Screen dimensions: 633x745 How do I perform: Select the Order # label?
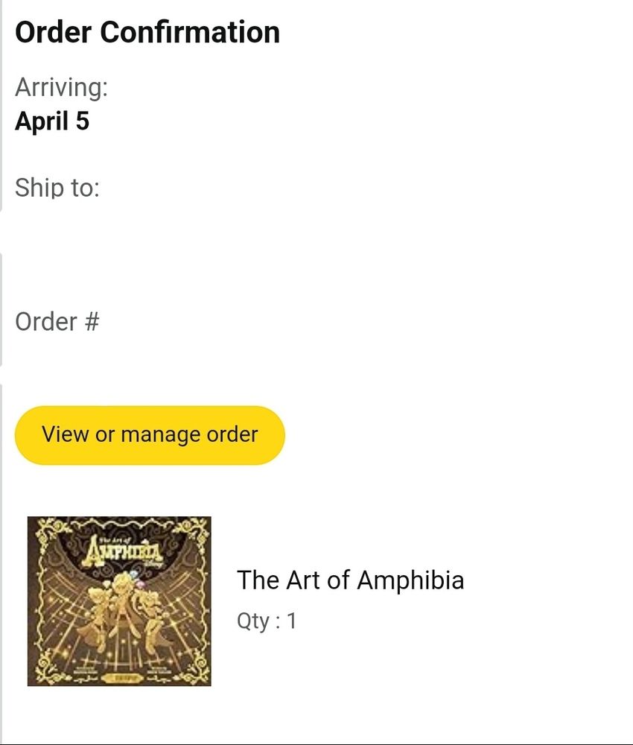[x=57, y=322]
